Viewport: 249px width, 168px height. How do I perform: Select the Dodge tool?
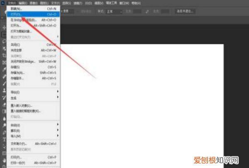(x=4, y=125)
